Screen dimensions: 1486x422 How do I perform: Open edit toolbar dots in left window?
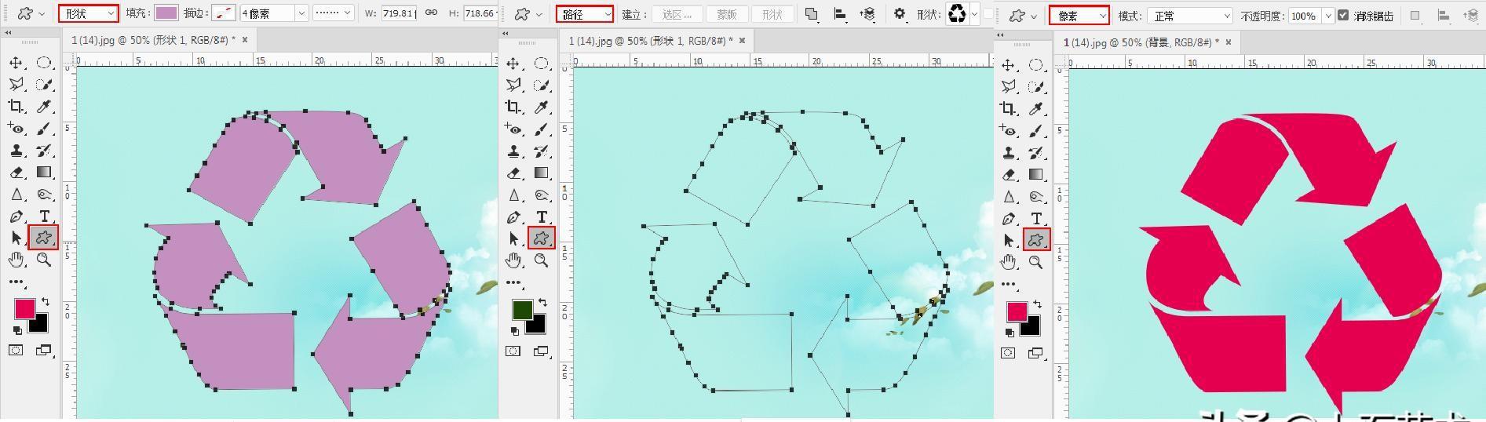(x=16, y=282)
